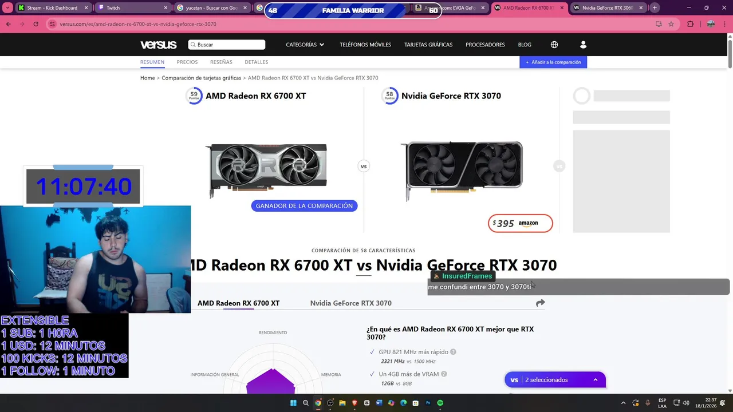733x412 pixels.
Task: Open OBS Studio from the taskbar
Action: tap(330, 403)
